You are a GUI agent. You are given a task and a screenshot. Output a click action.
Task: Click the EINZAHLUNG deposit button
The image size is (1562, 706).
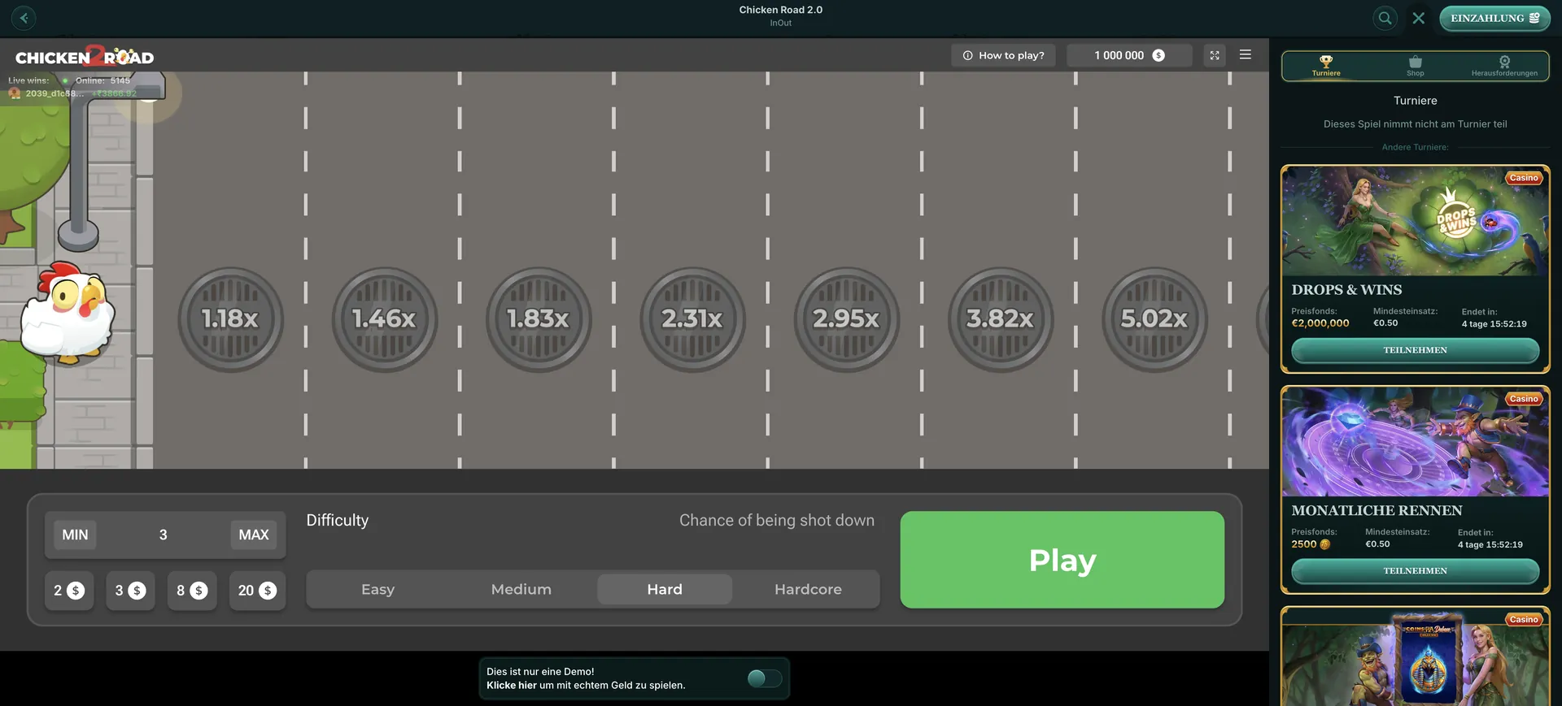click(1495, 18)
